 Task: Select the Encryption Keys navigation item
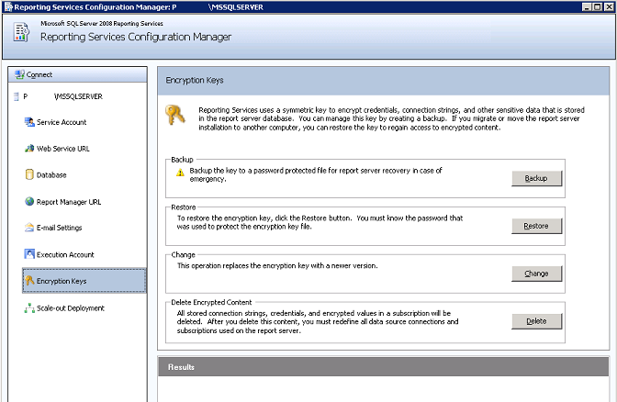pyautogui.click(x=84, y=281)
